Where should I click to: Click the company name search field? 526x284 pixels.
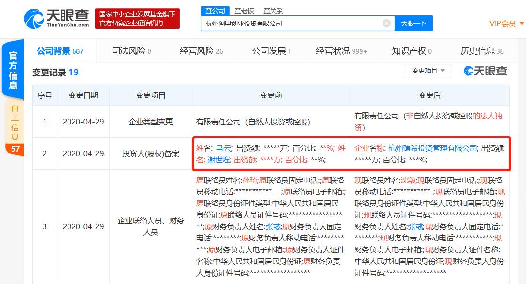pyautogui.click(x=291, y=23)
